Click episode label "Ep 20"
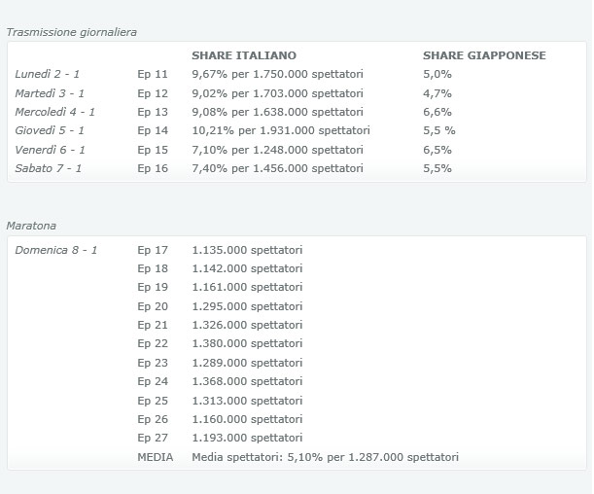Image resolution: width=594 pixels, height=494 pixels. click(x=153, y=306)
